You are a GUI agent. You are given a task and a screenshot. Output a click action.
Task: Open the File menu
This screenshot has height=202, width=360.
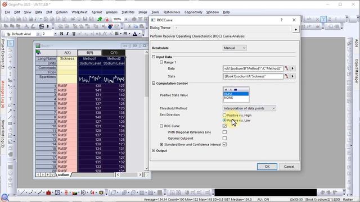pyautogui.click(x=7, y=12)
